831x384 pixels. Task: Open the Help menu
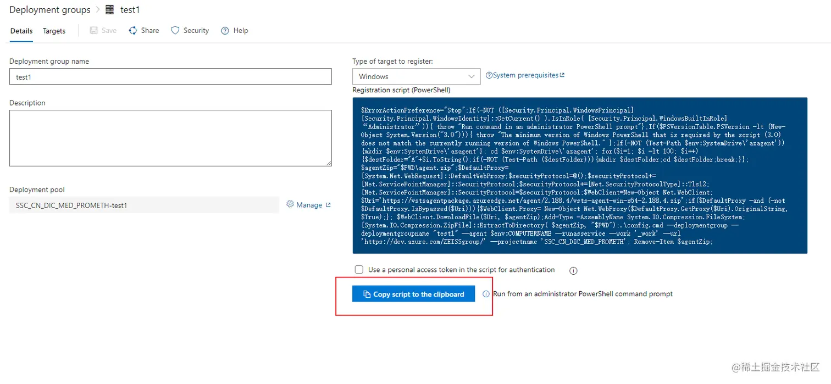click(235, 31)
